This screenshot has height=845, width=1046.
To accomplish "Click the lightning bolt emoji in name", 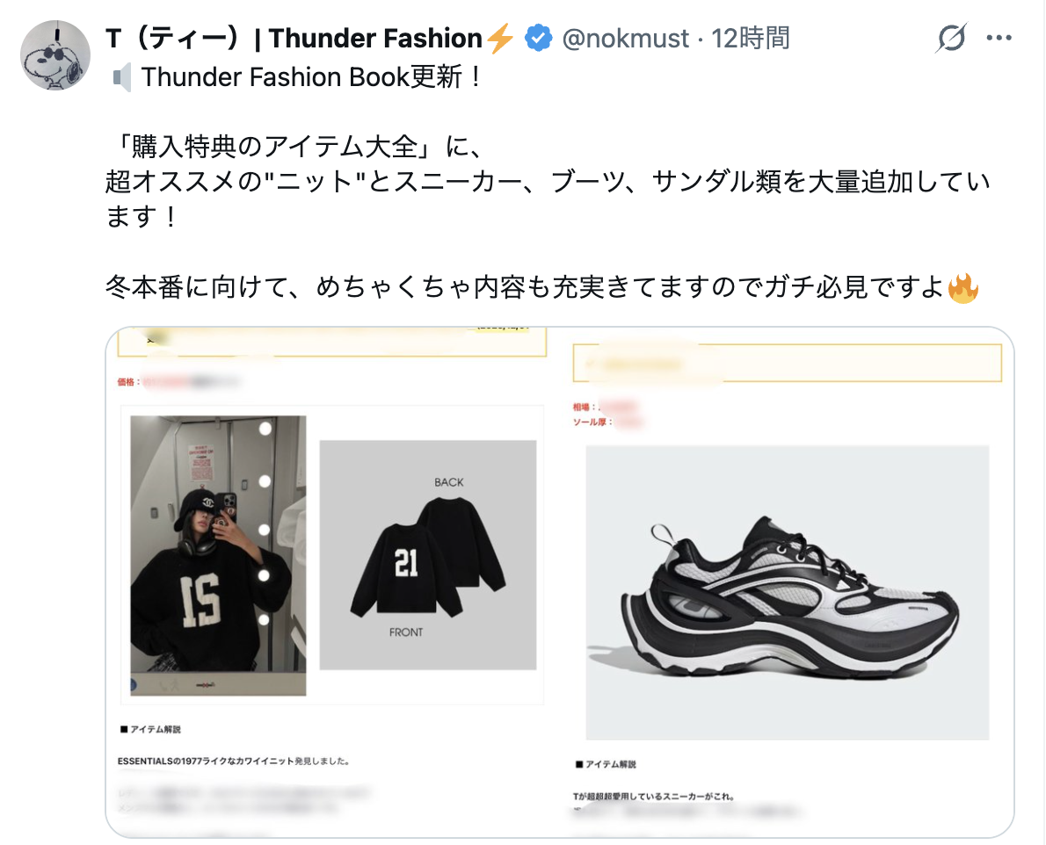I will click(x=499, y=38).
